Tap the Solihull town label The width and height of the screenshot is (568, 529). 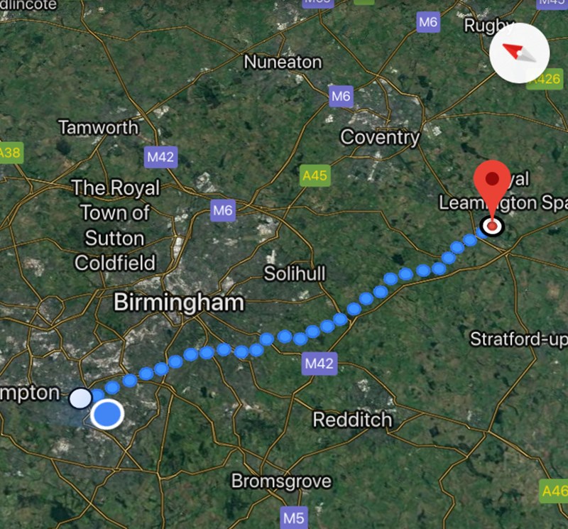[x=295, y=273]
